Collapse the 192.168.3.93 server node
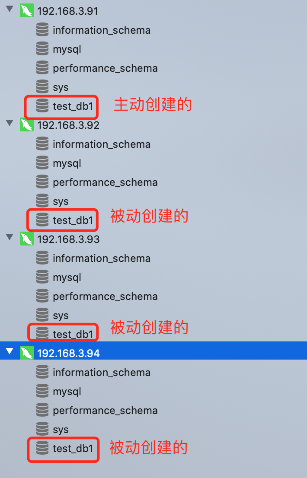The height and width of the screenshot is (478, 307). [x=9, y=238]
